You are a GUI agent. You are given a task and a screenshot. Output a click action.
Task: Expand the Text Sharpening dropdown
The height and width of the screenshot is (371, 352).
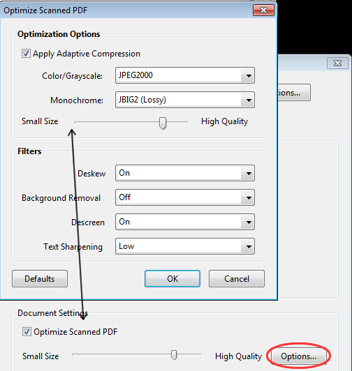pos(185,246)
